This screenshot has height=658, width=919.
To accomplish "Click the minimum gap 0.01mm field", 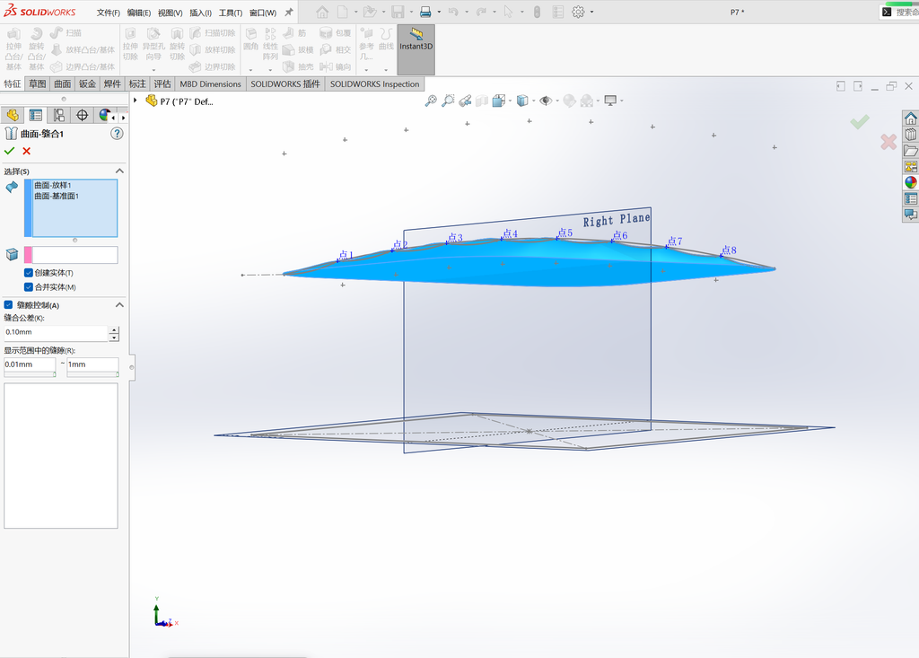I will pos(30,364).
